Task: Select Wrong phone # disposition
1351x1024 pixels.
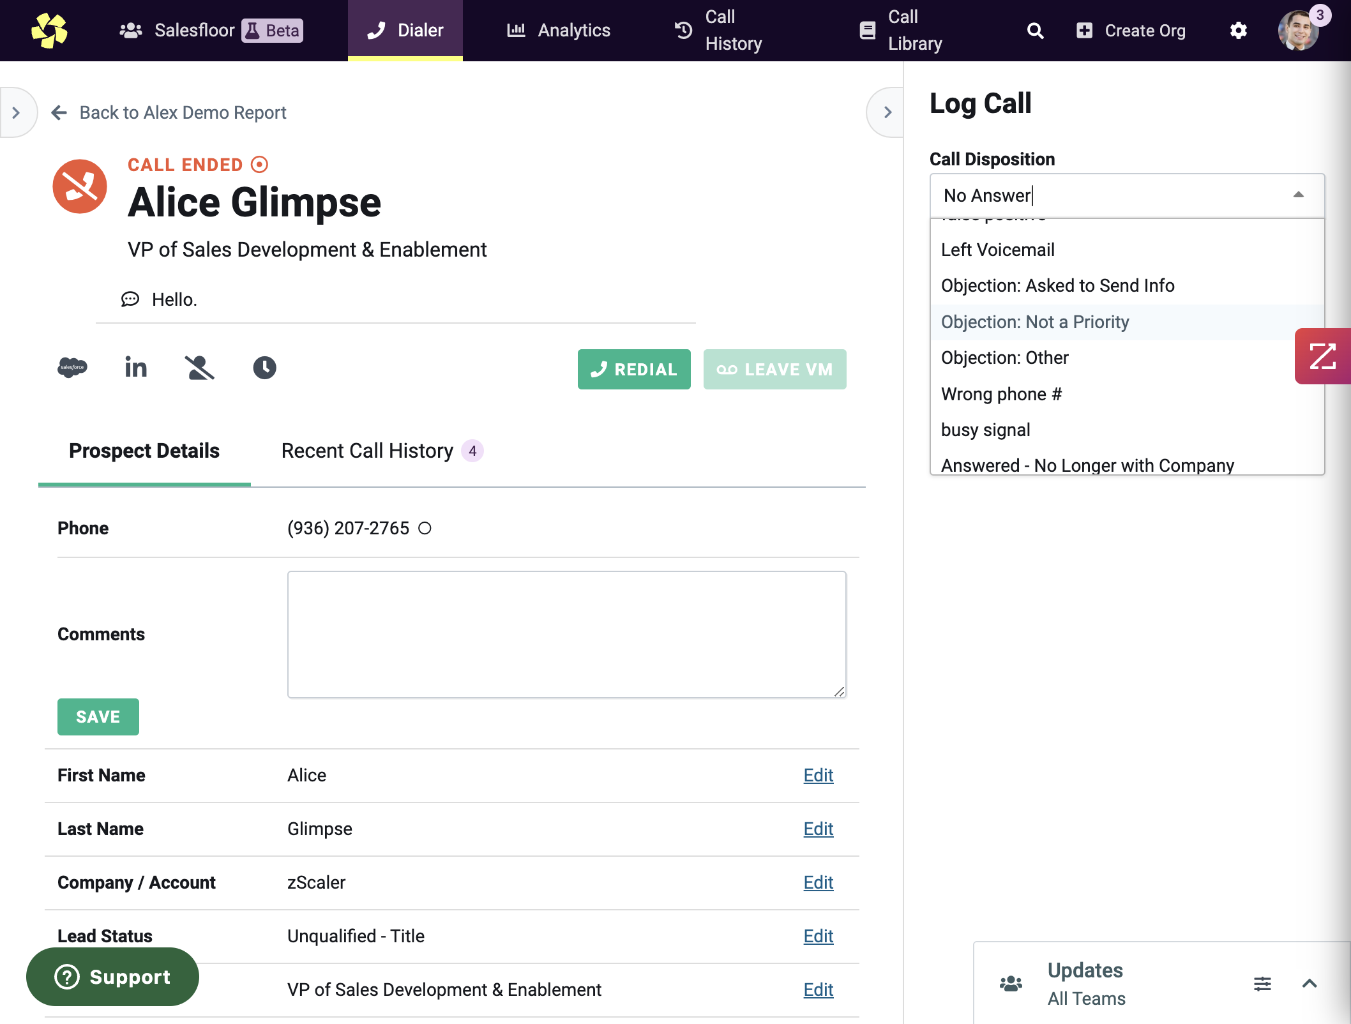Action: (1128, 394)
